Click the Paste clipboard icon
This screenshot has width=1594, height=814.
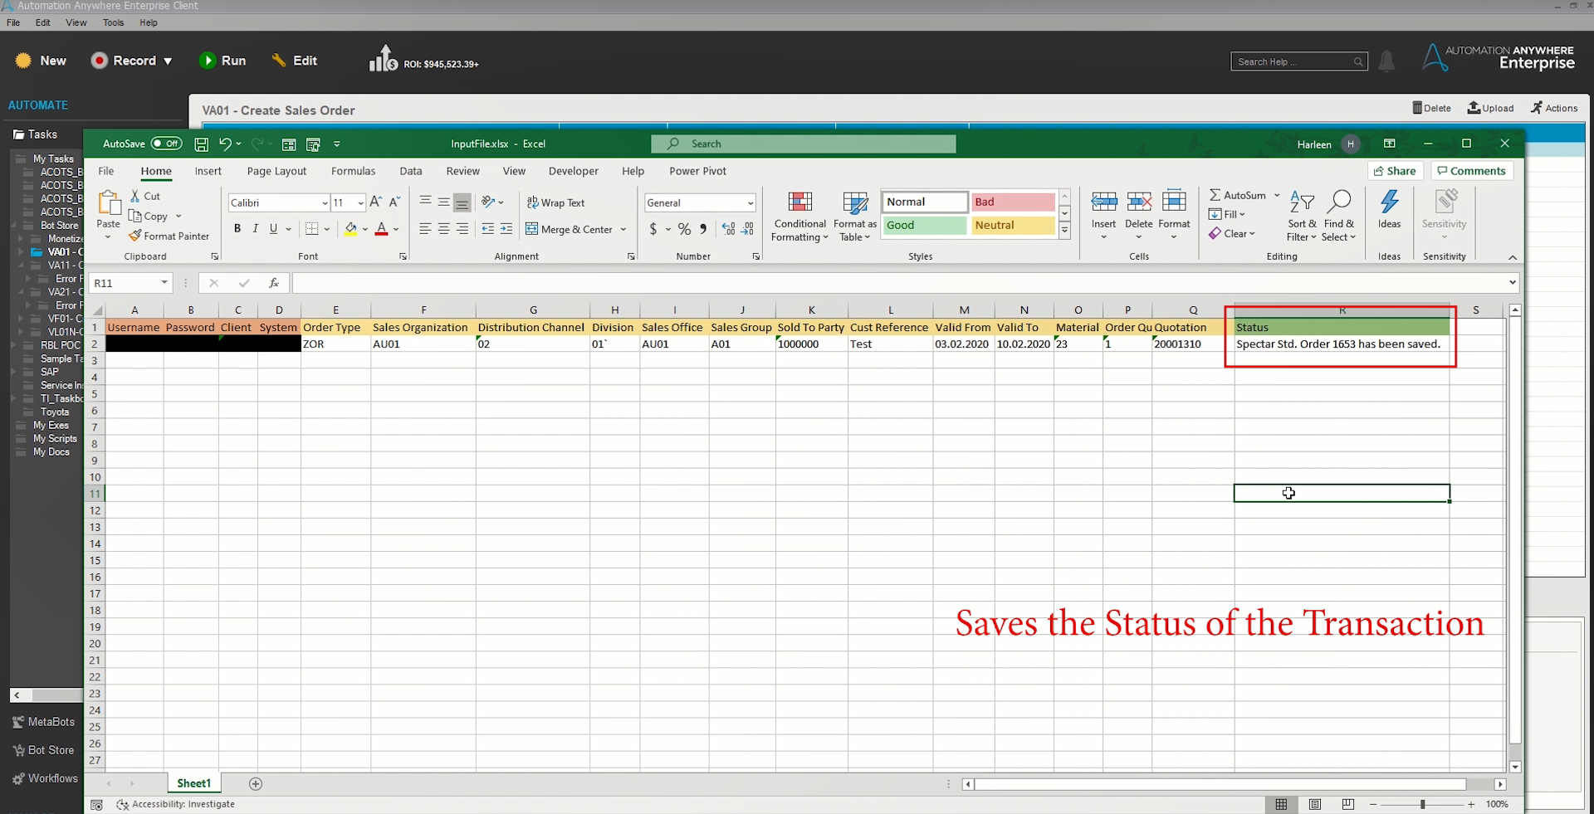[109, 203]
